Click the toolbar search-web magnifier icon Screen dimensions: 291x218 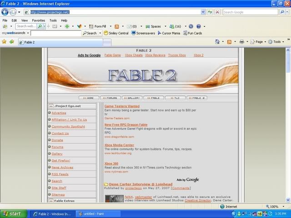point(40,26)
